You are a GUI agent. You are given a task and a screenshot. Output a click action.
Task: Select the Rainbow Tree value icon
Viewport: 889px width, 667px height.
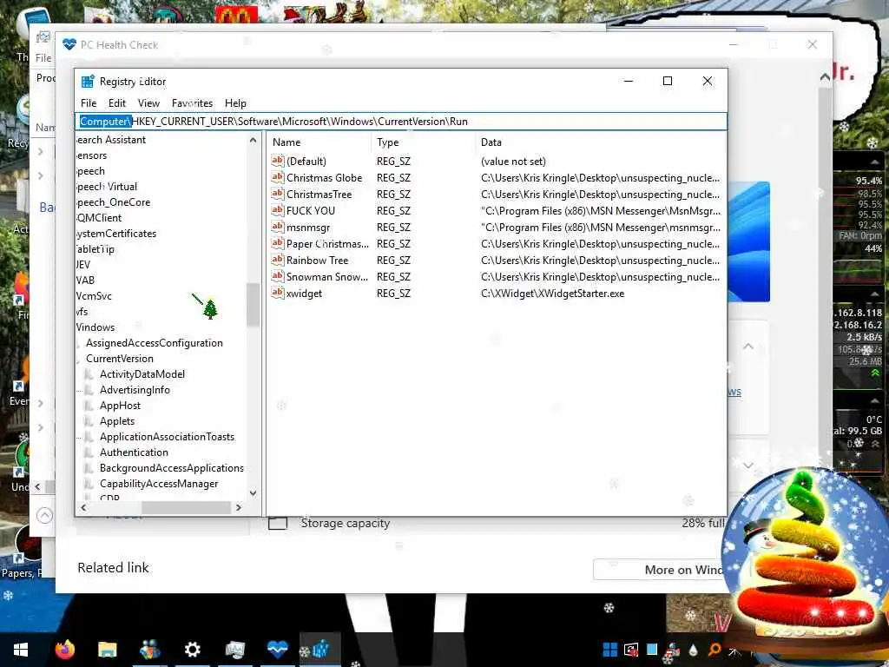(x=277, y=260)
